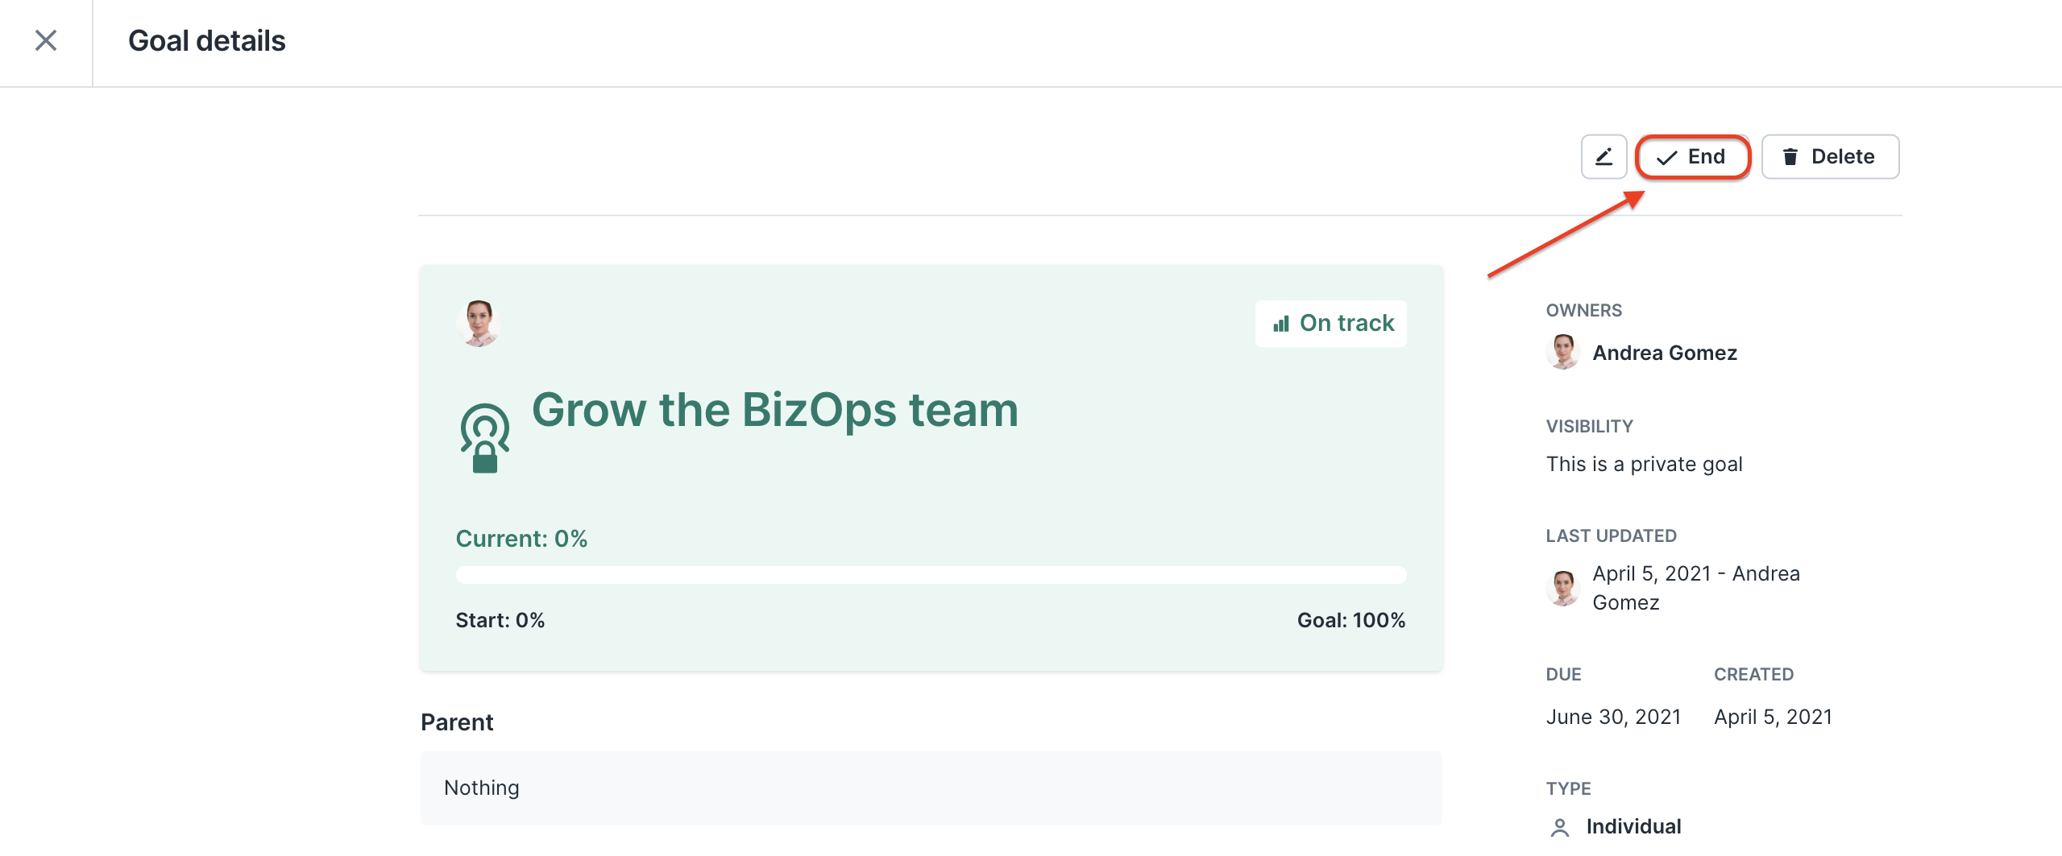Click the goal progress bar
The image size is (2062, 856).
931,575
